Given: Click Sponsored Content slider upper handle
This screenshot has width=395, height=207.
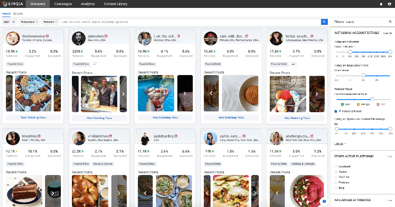Looking at the screenshot, I should (390, 129).
